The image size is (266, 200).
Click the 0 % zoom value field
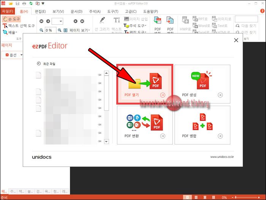click(51, 30)
